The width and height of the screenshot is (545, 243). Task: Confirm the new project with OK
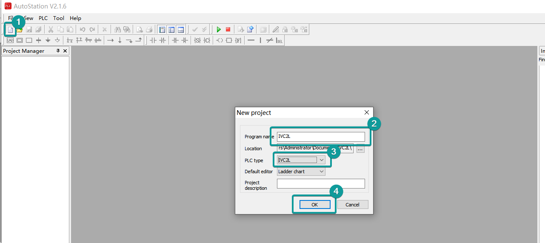coord(314,205)
